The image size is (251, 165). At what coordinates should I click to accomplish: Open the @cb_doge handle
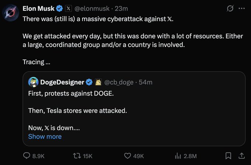(x=119, y=82)
